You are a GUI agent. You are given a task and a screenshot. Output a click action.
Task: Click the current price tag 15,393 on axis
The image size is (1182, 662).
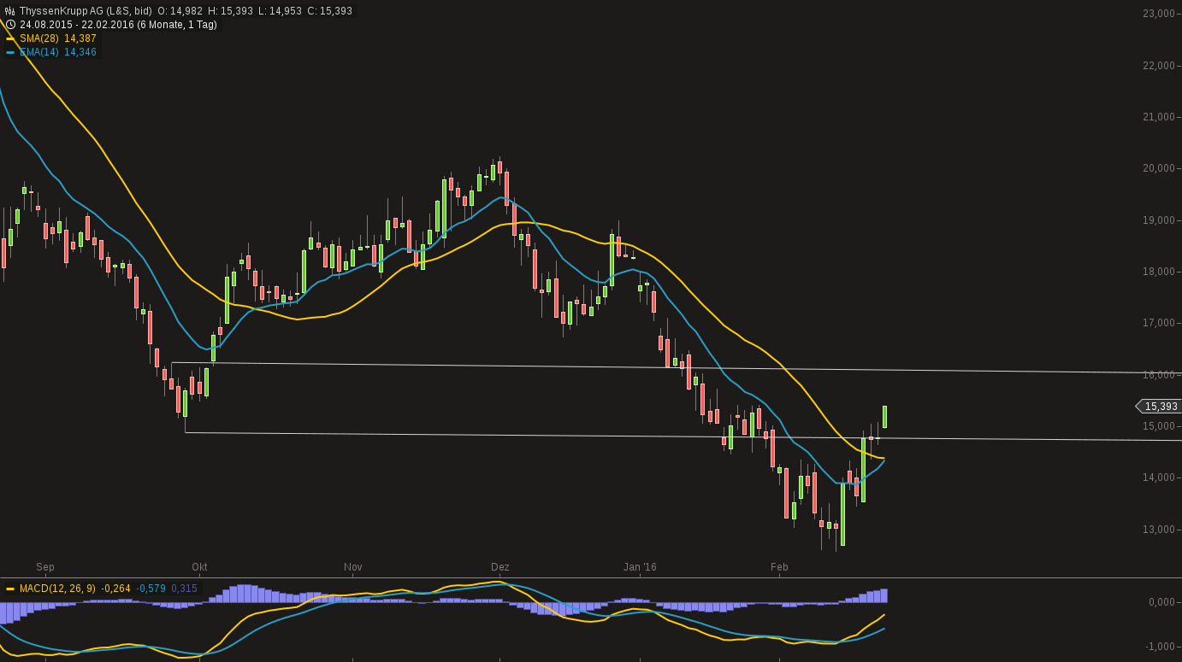click(x=1160, y=407)
